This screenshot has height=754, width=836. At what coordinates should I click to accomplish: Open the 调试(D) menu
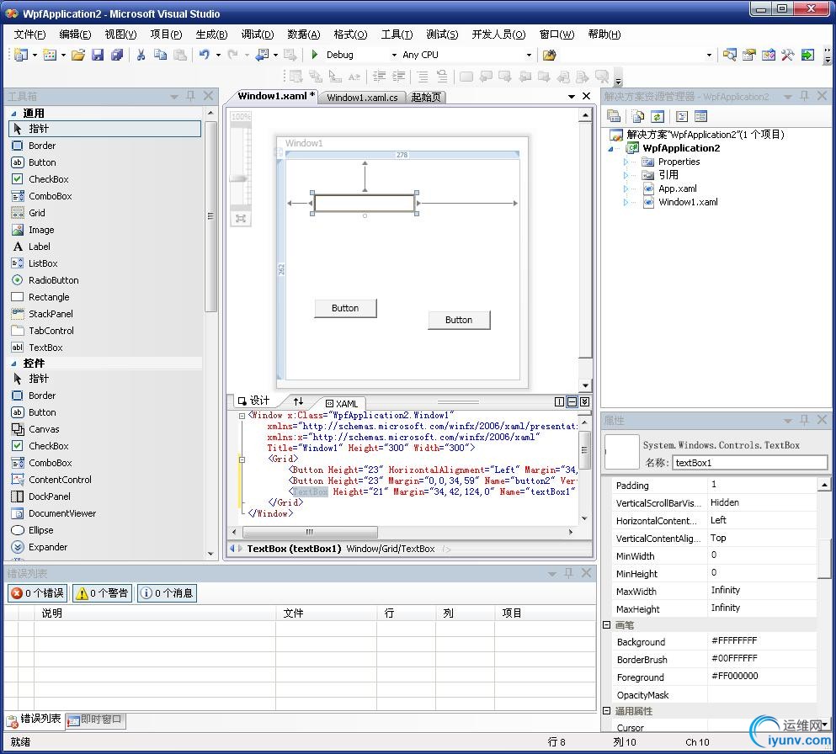[x=258, y=35]
